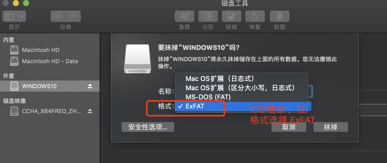387x163 pixels.
Task: Select Macintosh HD - Data volume
Action: (x=50, y=61)
